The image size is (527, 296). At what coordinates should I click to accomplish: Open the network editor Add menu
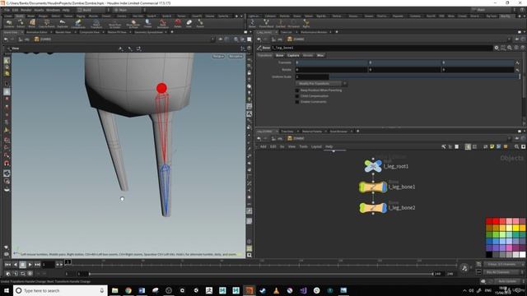[x=263, y=146]
